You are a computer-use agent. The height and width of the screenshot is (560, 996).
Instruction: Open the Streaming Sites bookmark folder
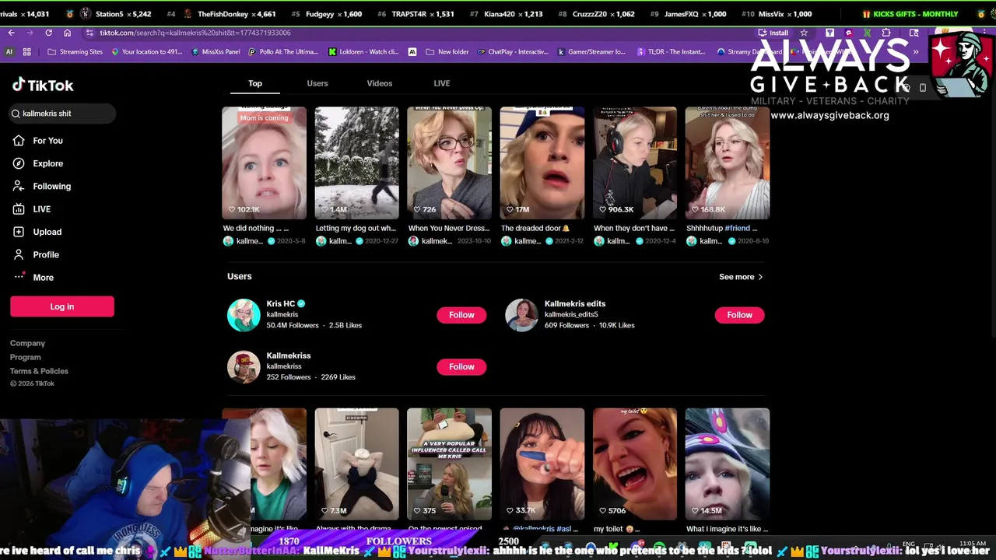[75, 52]
